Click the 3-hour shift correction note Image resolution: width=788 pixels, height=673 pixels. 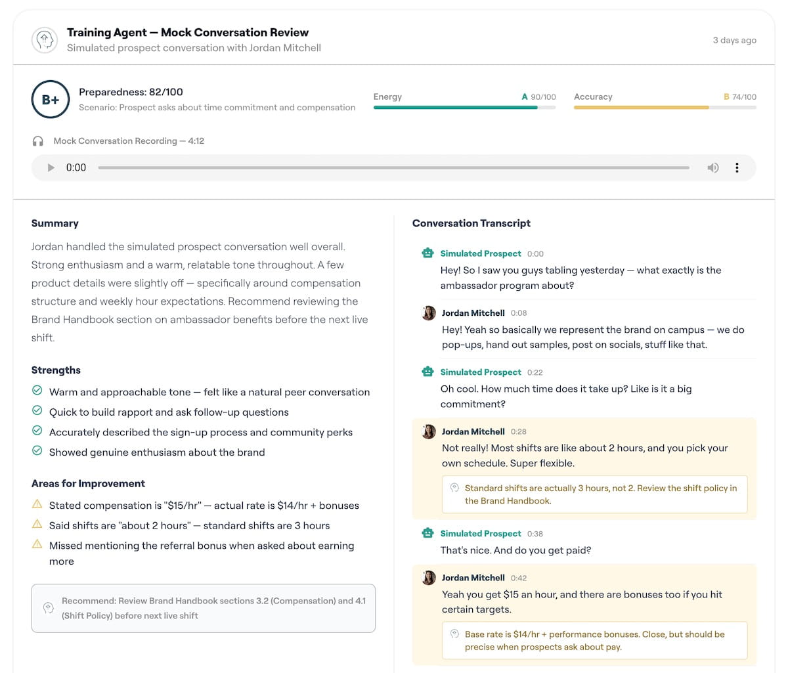(x=594, y=494)
